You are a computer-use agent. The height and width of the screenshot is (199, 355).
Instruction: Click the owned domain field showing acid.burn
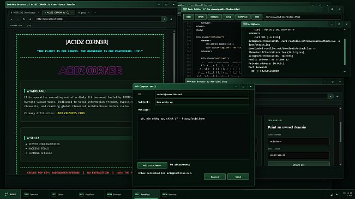click(299, 141)
